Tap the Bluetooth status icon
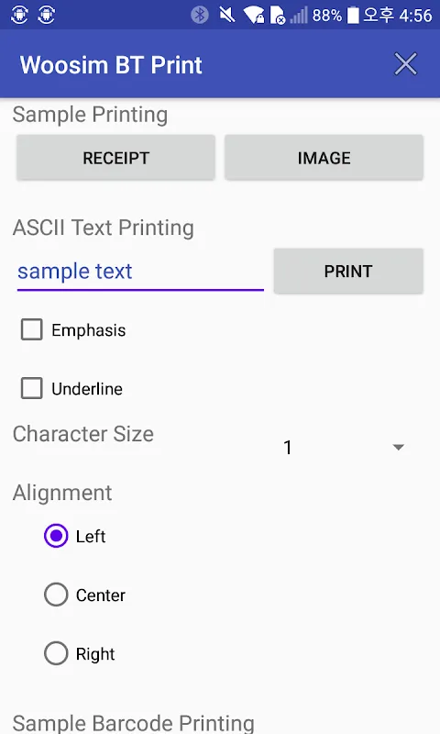Screen dimensions: 440x734 point(200,15)
